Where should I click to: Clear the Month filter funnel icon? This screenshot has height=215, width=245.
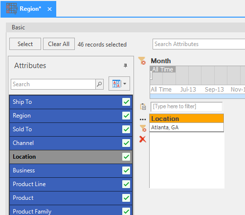(x=142, y=61)
